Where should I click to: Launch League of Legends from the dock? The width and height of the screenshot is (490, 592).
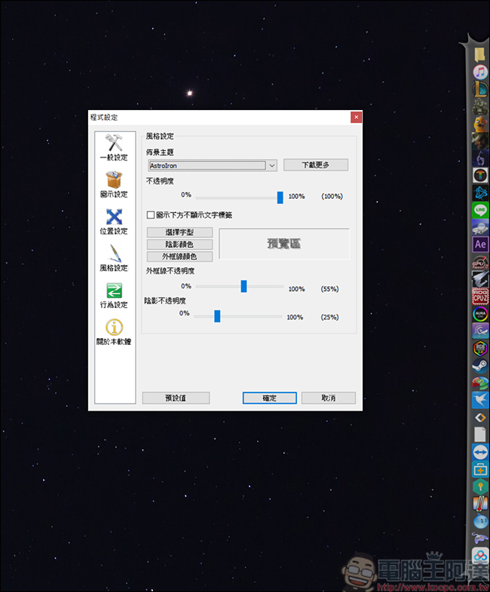480,89
